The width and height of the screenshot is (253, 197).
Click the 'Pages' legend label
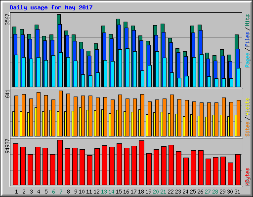coord(247,60)
